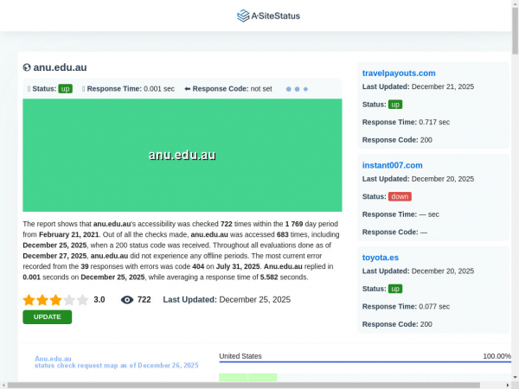The height and width of the screenshot is (389, 519).
Task: Click the up badge for travelpayouts.com
Action: (395, 105)
